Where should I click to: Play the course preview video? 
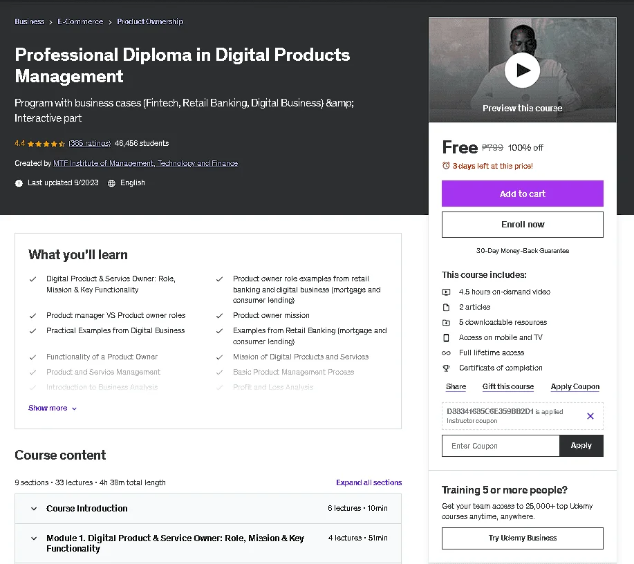click(x=522, y=70)
